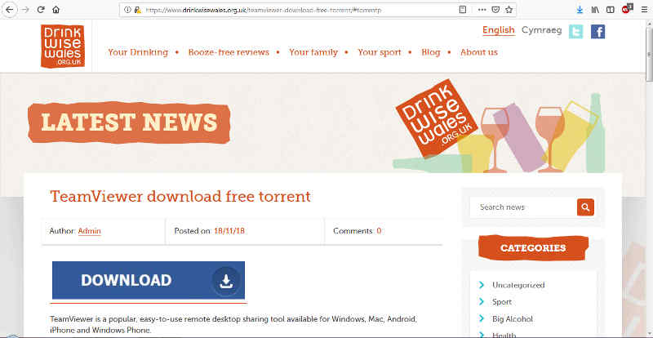
Task: Open the library icon in toolbar
Action: (595, 10)
